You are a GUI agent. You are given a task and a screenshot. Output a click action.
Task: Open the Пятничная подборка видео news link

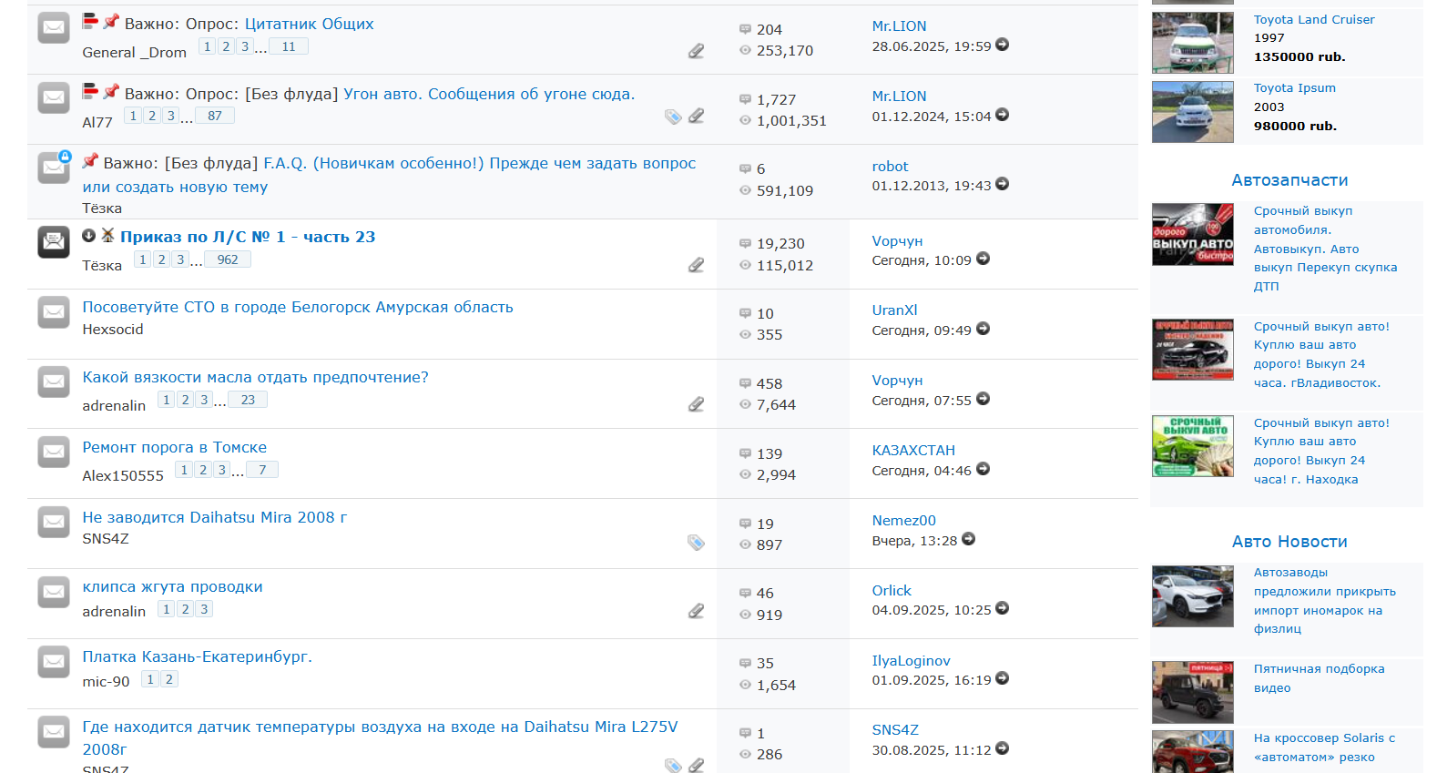click(x=1319, y=678)
